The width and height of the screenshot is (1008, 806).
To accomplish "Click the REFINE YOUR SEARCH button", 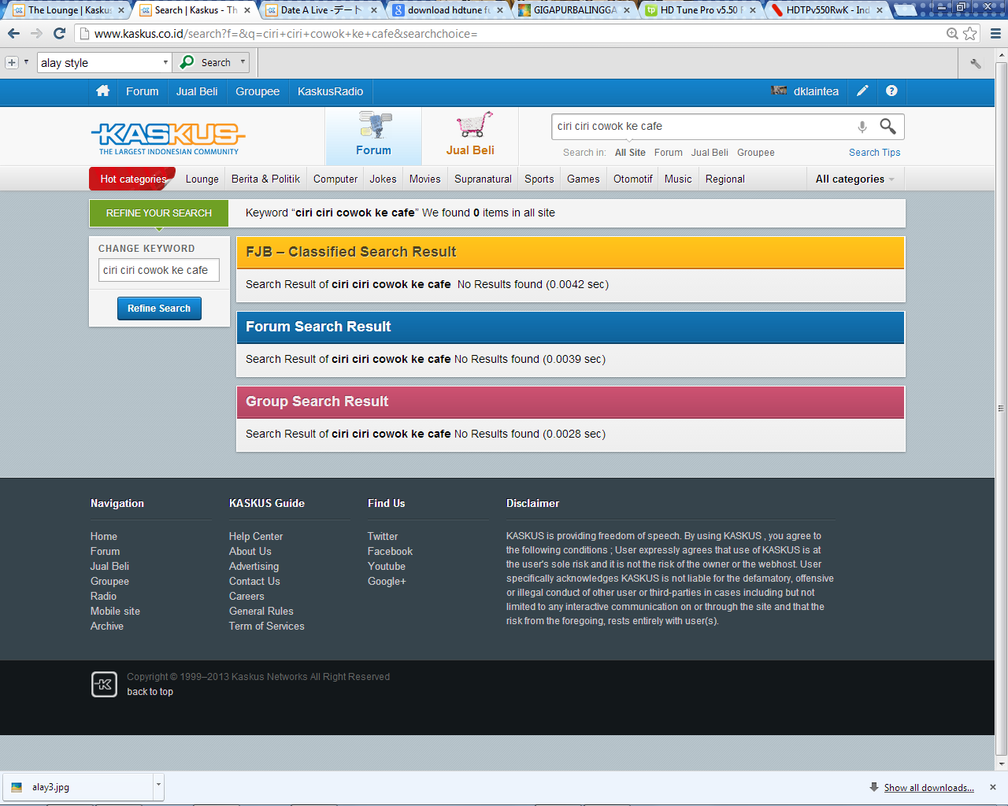I will (159, 213).
